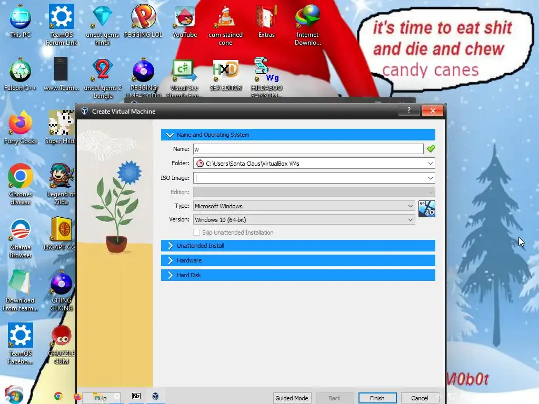
Task: Click the Windows 10 64-bit OS type icon
Action: coord(426,208)
